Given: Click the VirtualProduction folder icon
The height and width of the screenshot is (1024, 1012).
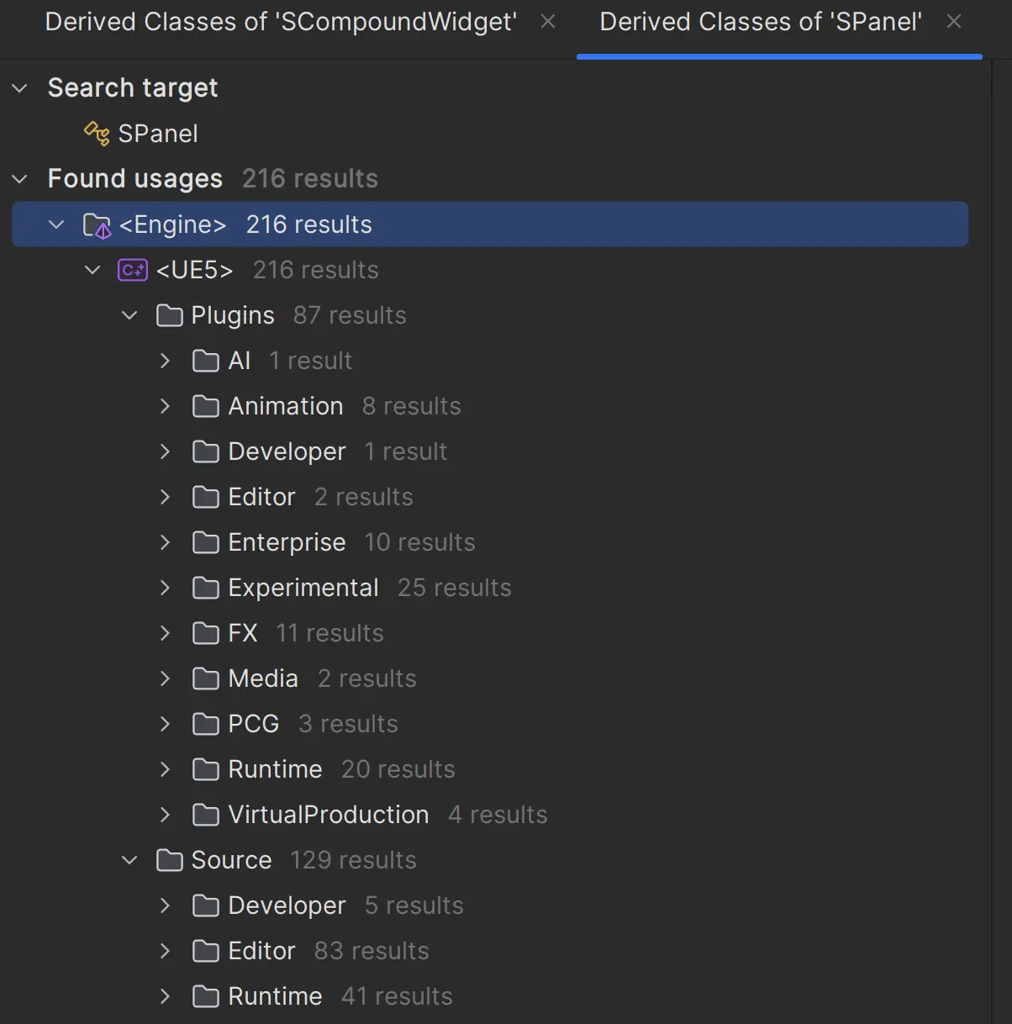Looking at the screenshot, I should [205, 814].
